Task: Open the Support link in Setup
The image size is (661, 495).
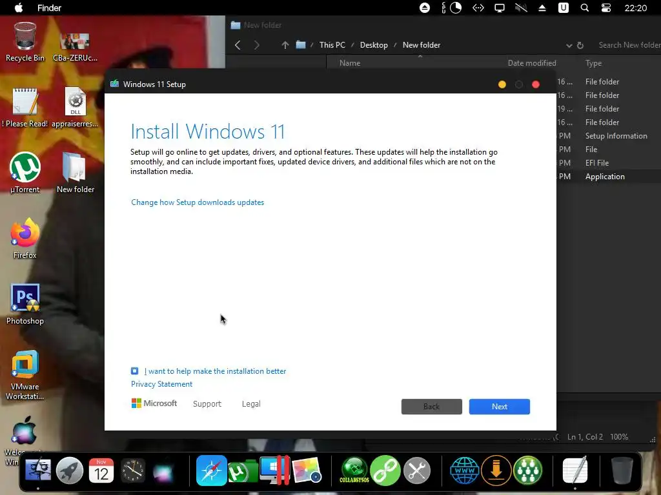Action: (207, 403)
